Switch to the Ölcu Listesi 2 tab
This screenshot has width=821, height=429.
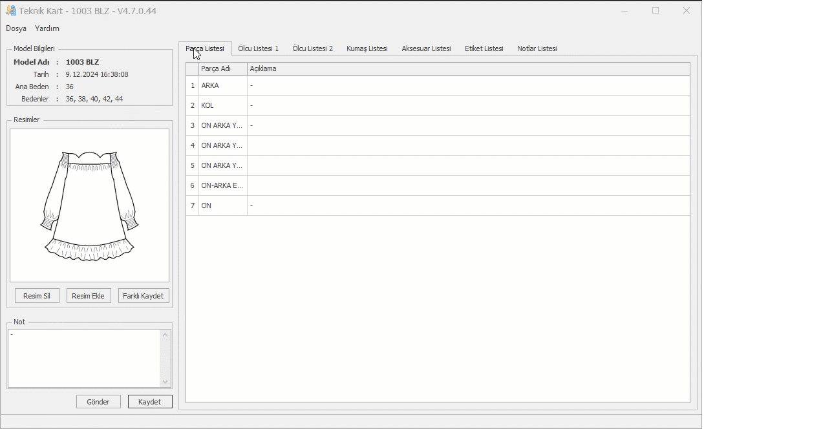click(312, 48)
